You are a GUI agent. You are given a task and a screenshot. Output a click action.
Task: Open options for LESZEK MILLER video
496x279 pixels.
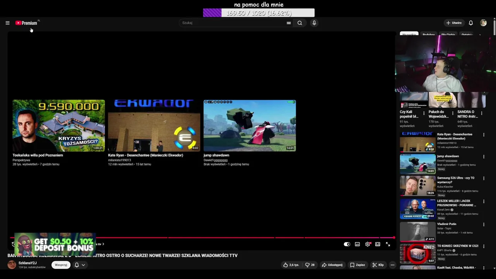(484, 201)
